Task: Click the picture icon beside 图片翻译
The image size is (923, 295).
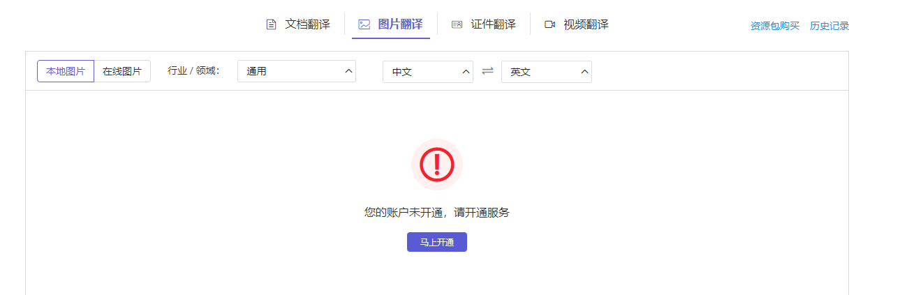Action: coord(364,24)
